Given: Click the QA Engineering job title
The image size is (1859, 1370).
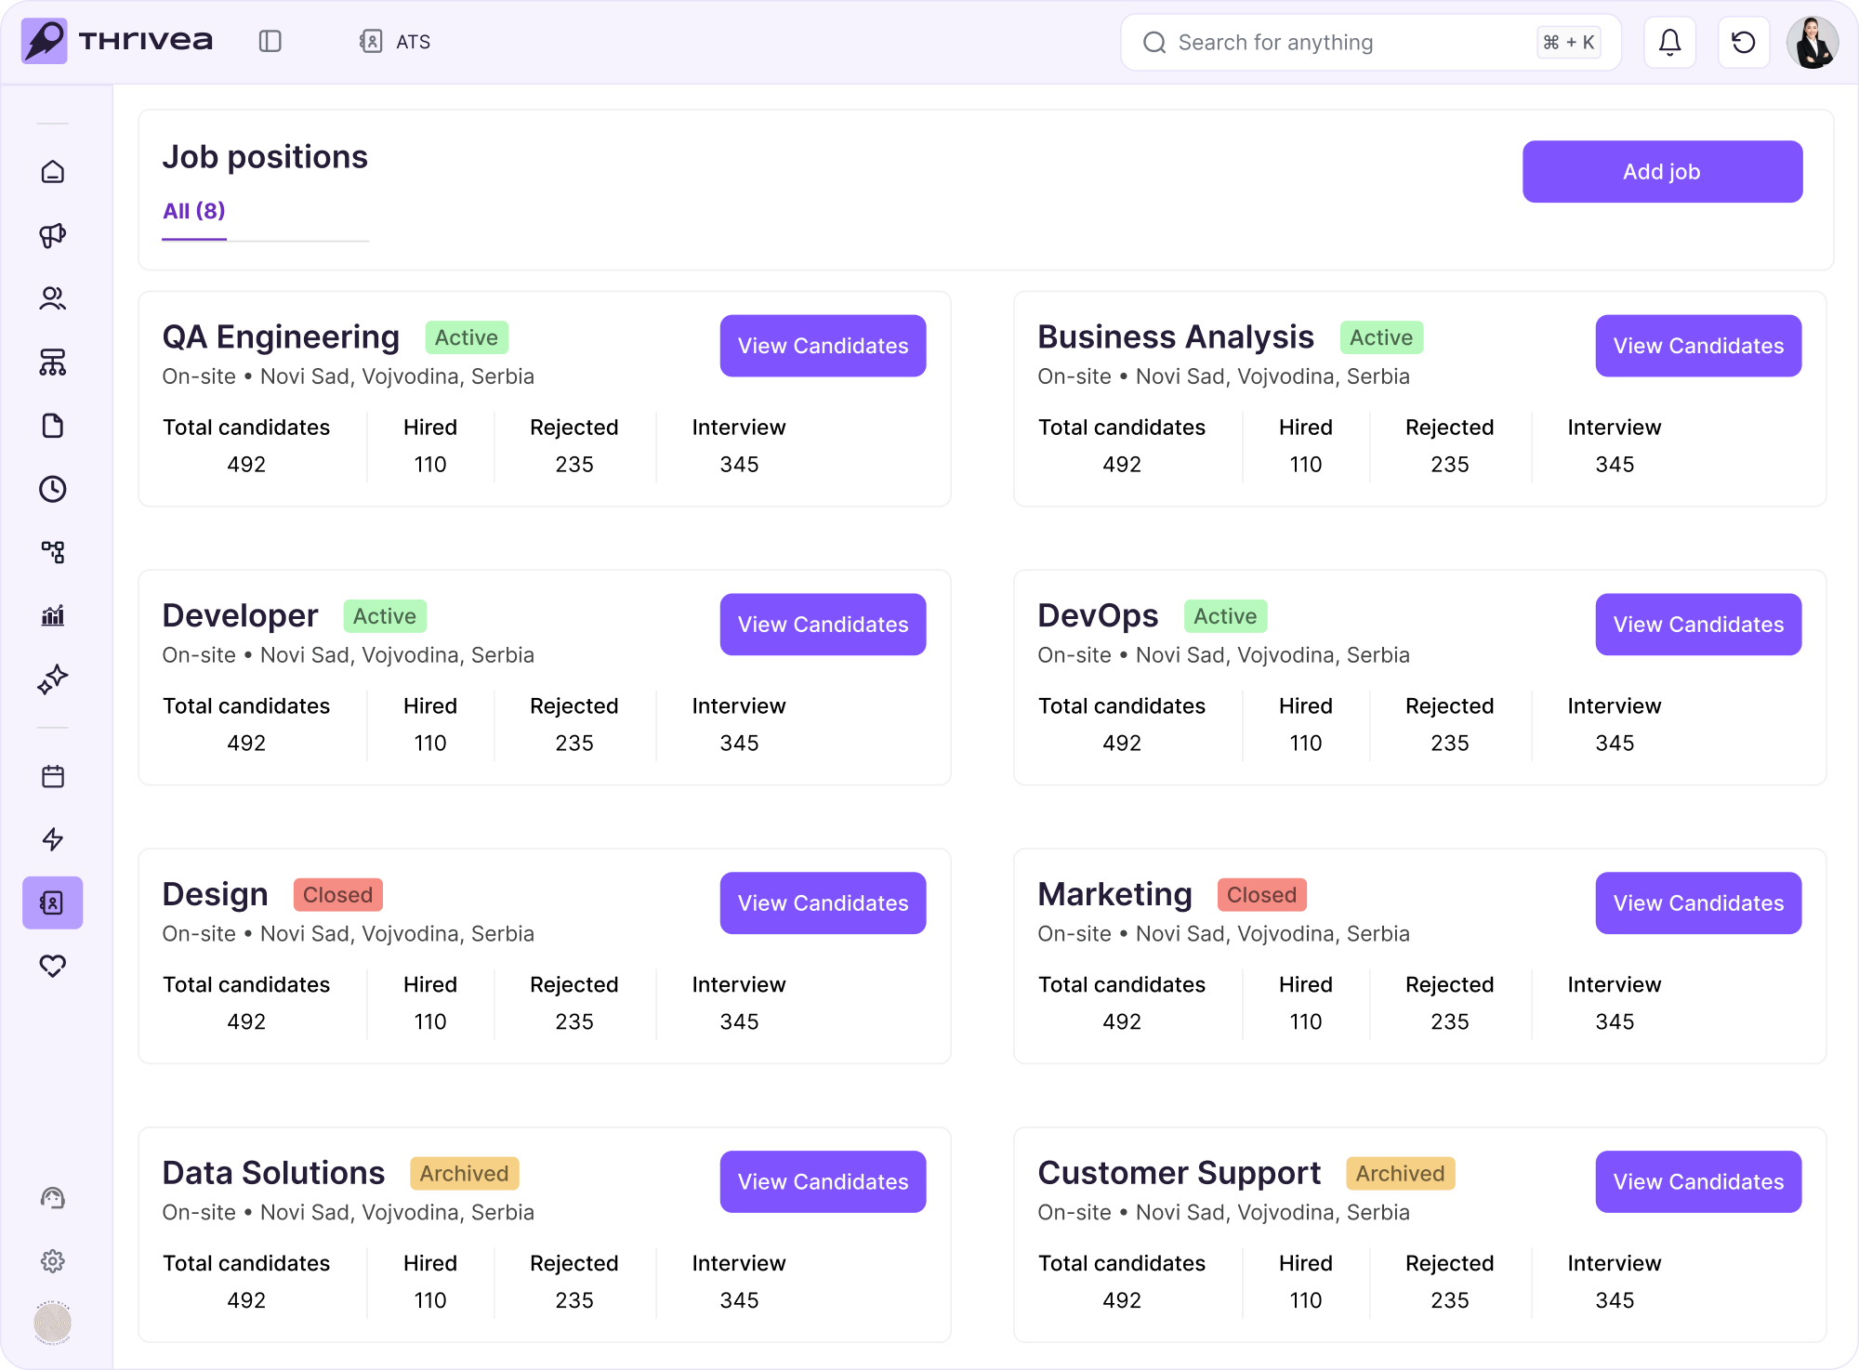Looking at the screenshot, I should [x=281, y=337].
